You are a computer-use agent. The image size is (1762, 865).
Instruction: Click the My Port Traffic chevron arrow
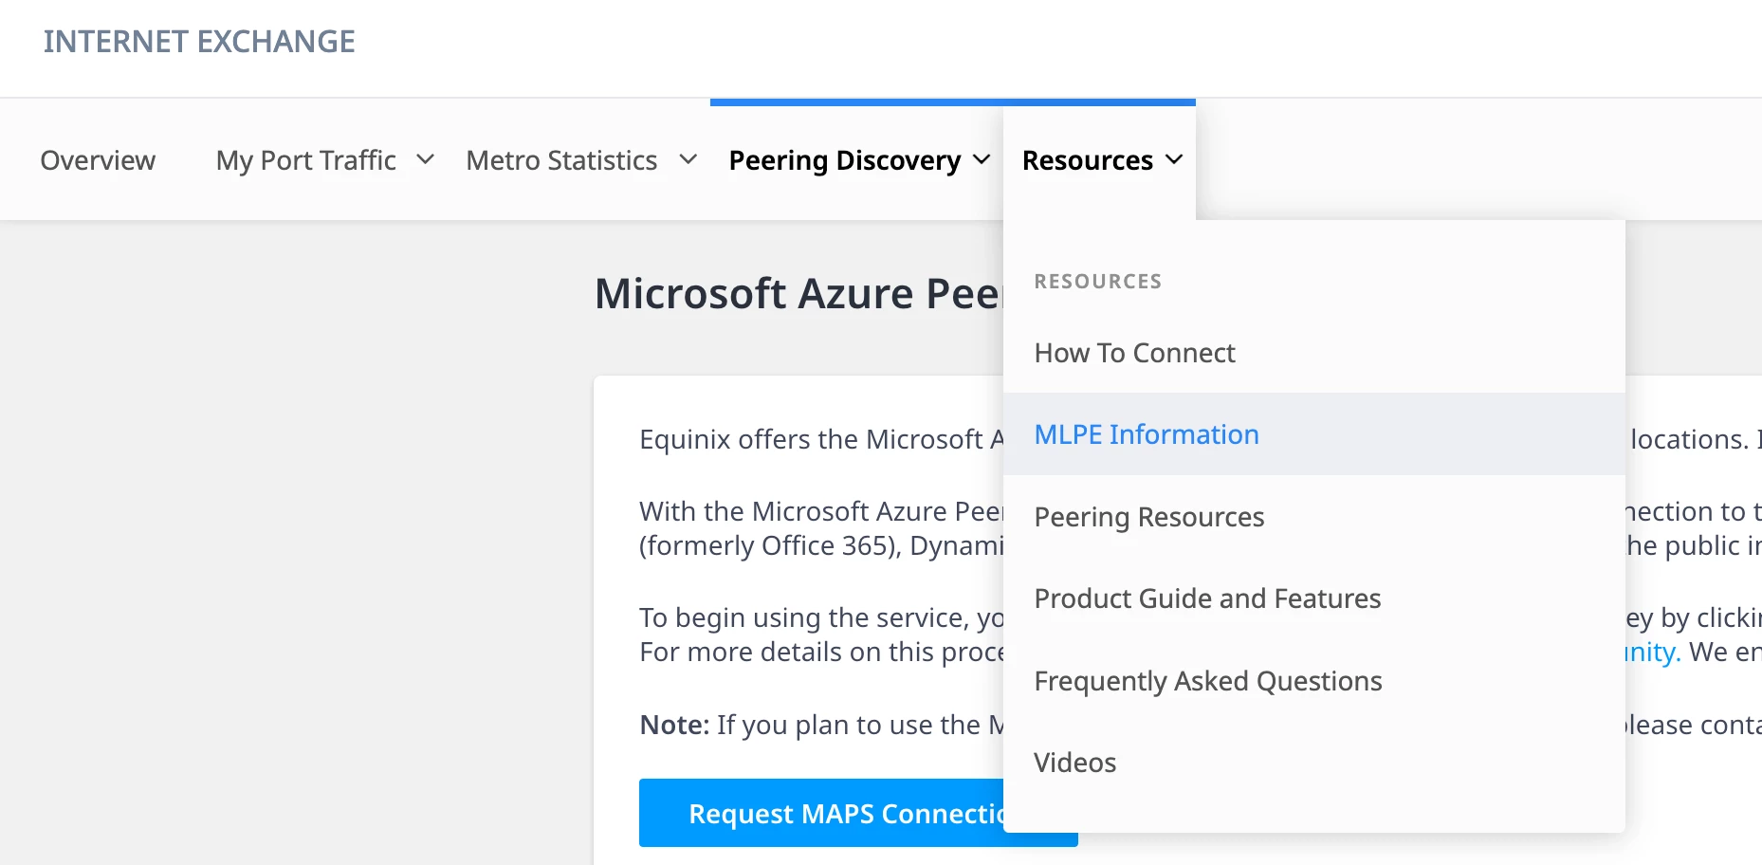click(x=426, y=160)
